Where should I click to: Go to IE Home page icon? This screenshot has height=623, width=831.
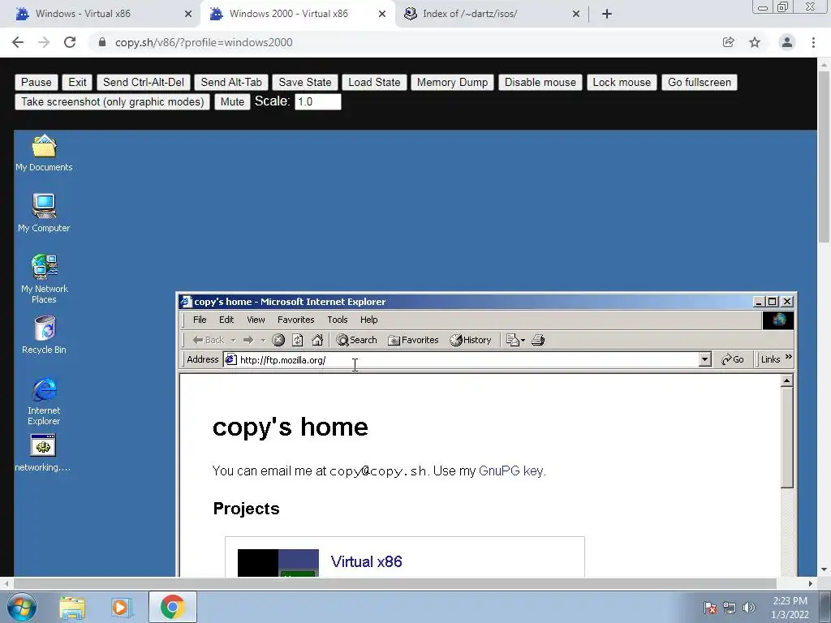point(317,340)
